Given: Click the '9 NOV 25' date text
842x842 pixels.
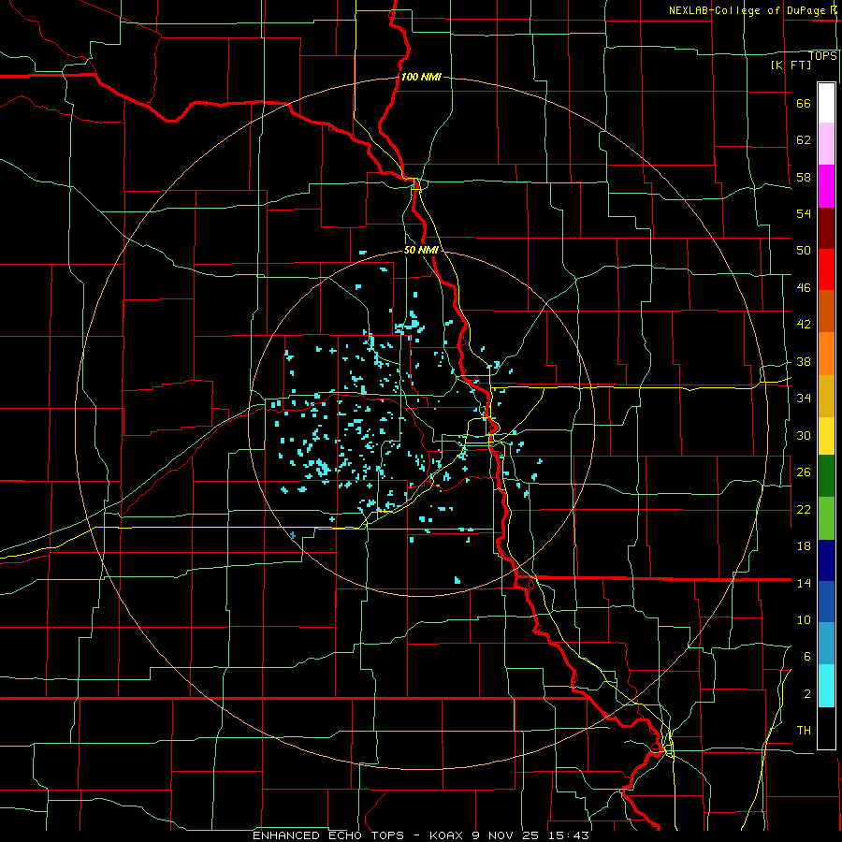Looking at the screenshot, I should (x=507, y=835).
